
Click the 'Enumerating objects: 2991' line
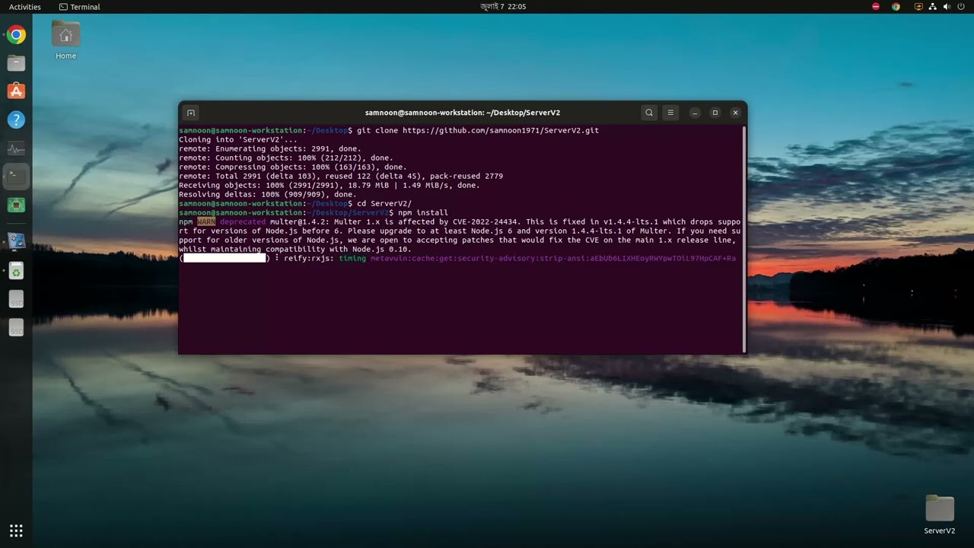pos(270,149)
